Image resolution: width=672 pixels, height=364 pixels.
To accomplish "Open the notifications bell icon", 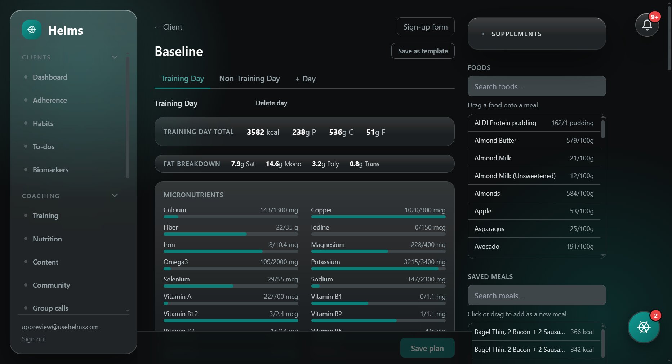I will pyautogui.click(x=647, y=25).
